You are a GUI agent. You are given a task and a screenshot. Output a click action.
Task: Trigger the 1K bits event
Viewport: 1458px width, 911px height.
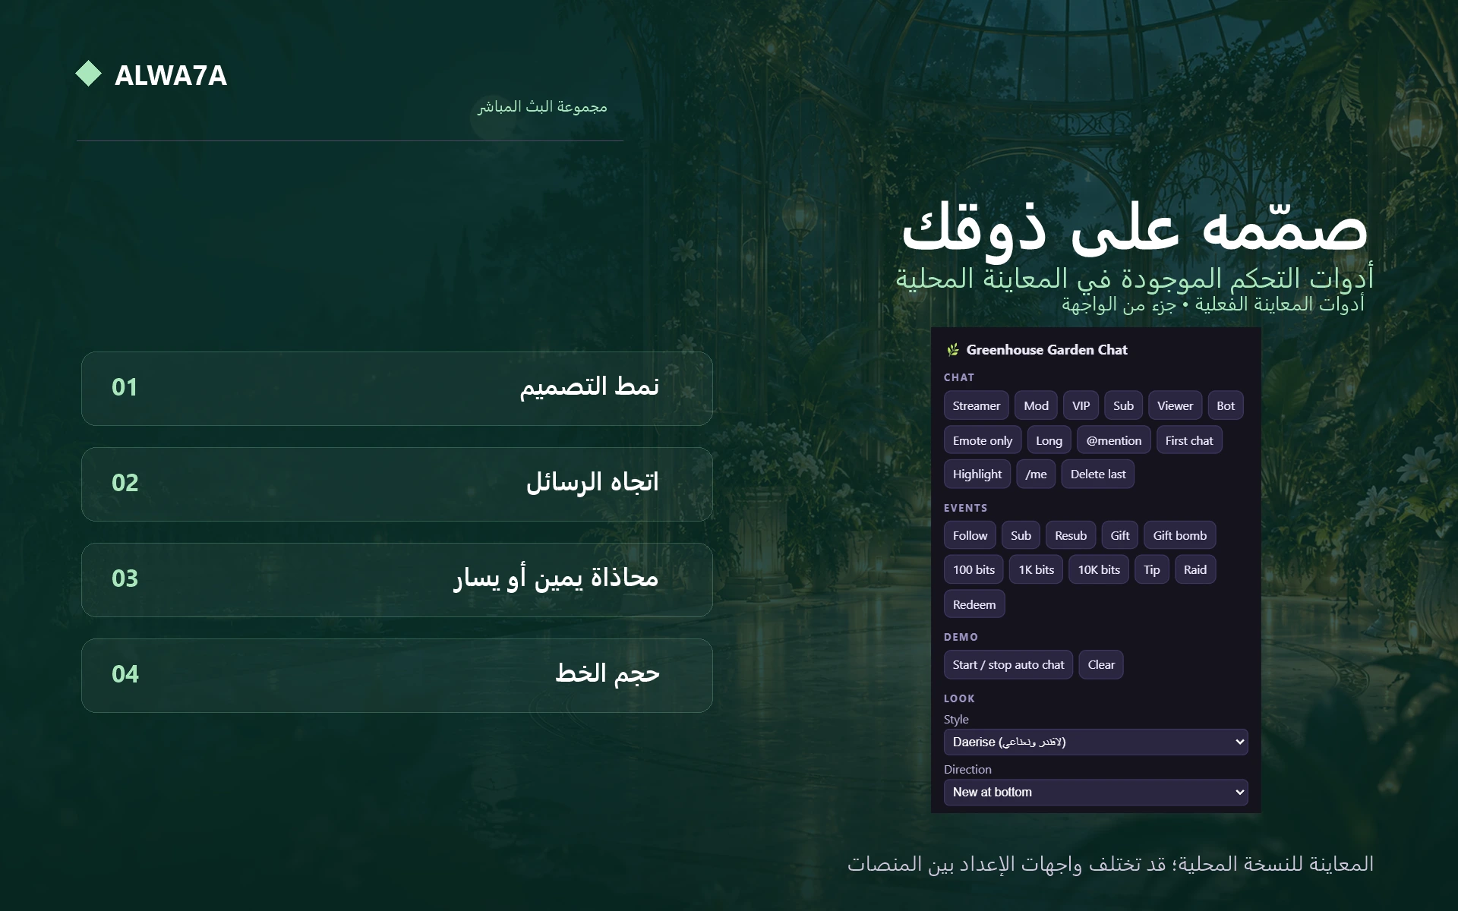(1037, 569)
